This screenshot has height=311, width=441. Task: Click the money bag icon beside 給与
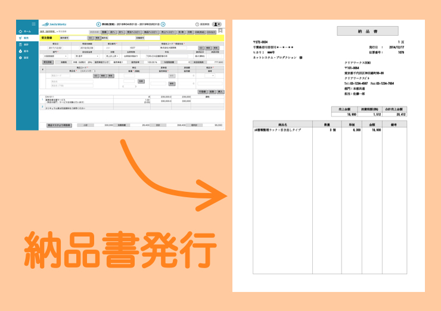tap(20, 51)
